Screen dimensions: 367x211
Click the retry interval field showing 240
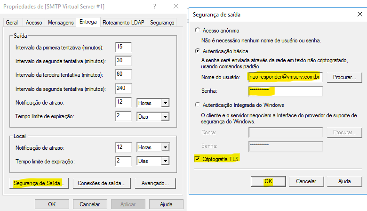coord(124,88)
